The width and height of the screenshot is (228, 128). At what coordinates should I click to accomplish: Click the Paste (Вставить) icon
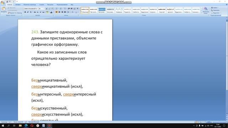click(x=4, y=9)
